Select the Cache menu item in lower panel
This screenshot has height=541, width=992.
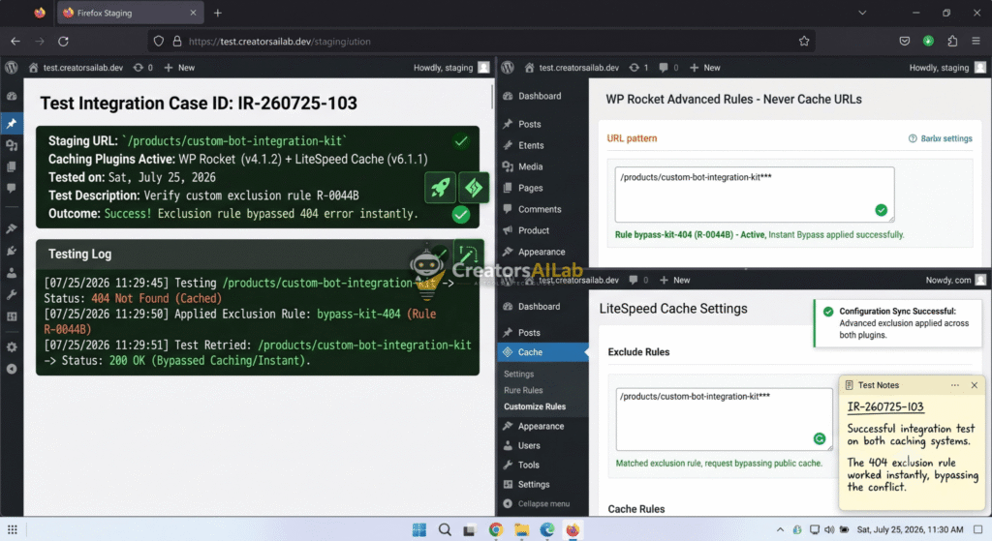click(x=542, y=352)
